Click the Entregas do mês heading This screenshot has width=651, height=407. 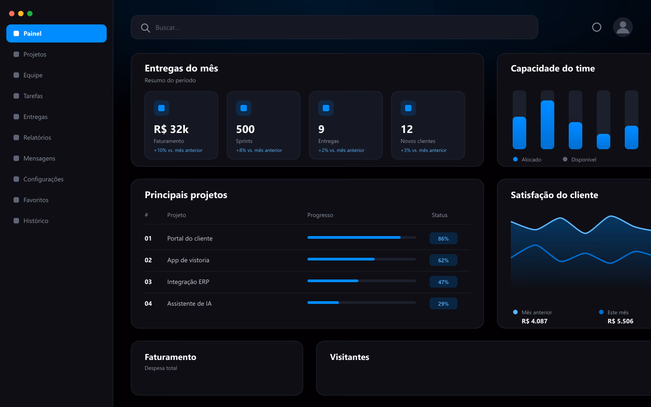pos(181,68)
